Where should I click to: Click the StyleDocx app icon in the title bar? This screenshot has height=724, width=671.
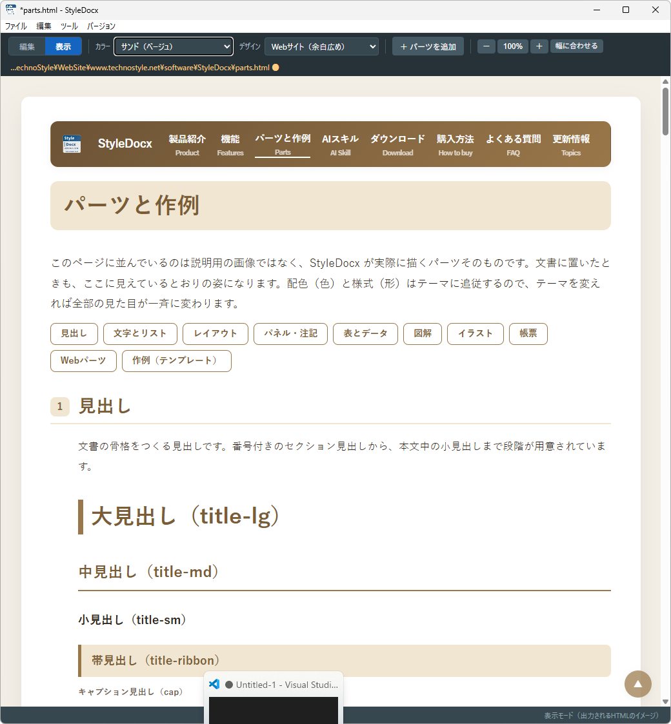10,10
